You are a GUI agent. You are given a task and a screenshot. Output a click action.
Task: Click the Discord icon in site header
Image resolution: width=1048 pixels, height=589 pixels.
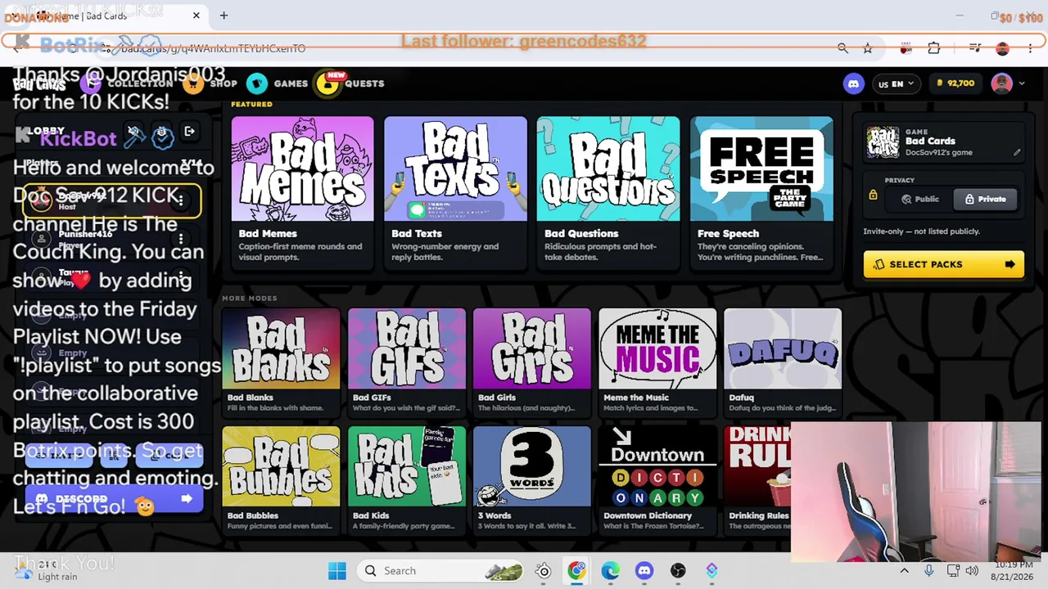click(x=853, y=83)
